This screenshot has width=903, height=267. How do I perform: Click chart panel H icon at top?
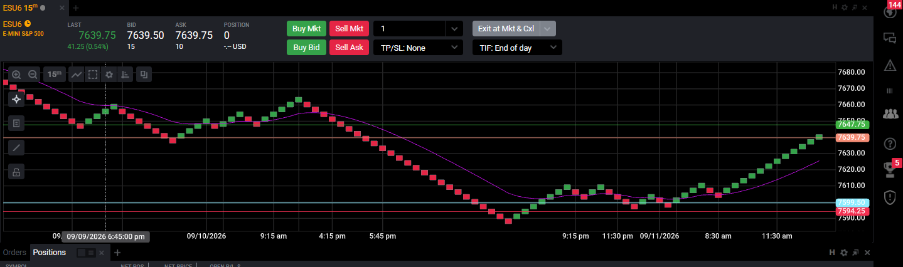point(835,8)
